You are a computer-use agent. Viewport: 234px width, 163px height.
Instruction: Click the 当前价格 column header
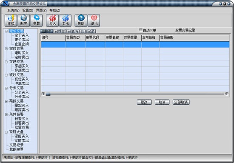pos(151,38)
